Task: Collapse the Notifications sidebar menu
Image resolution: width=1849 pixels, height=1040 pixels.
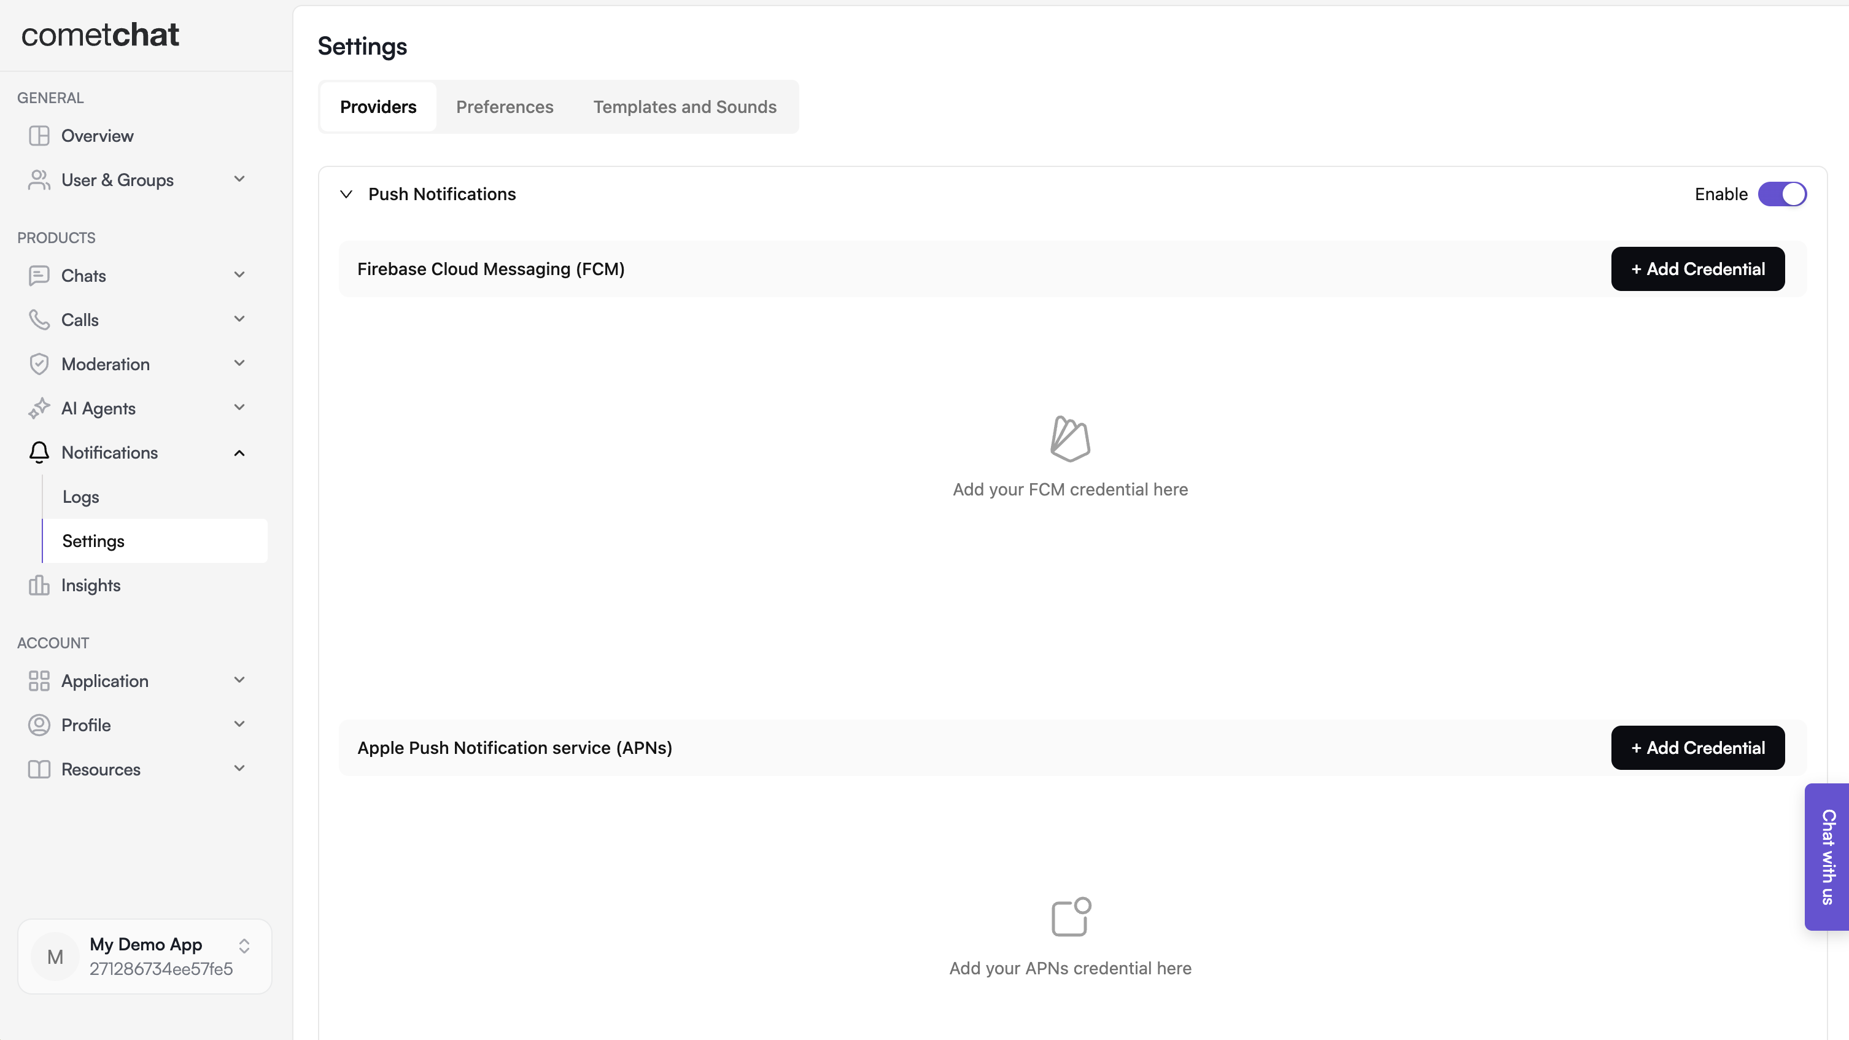Action: pyautogui.click(x=240, y=452)
